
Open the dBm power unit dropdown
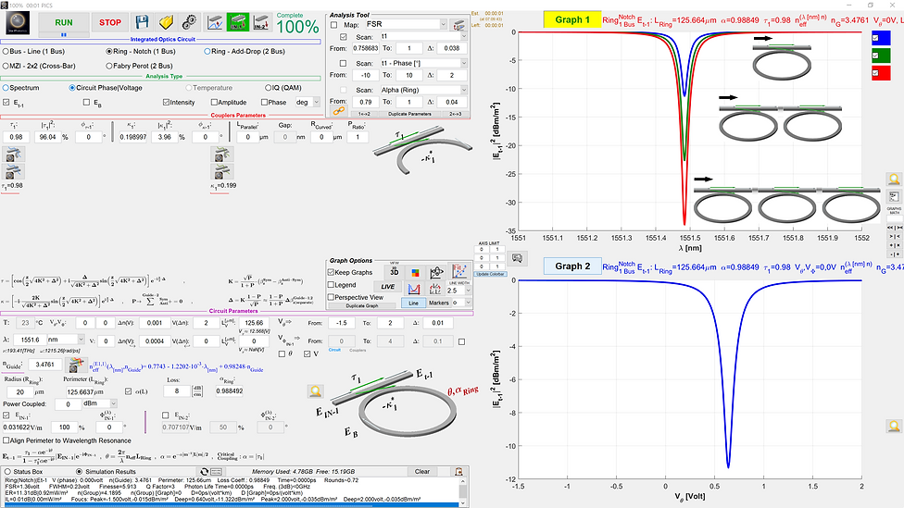(98, 403)
